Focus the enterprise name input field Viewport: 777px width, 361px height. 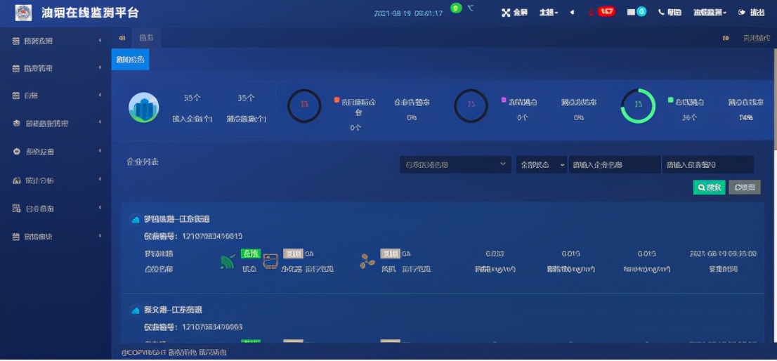(x=615, y=164)
